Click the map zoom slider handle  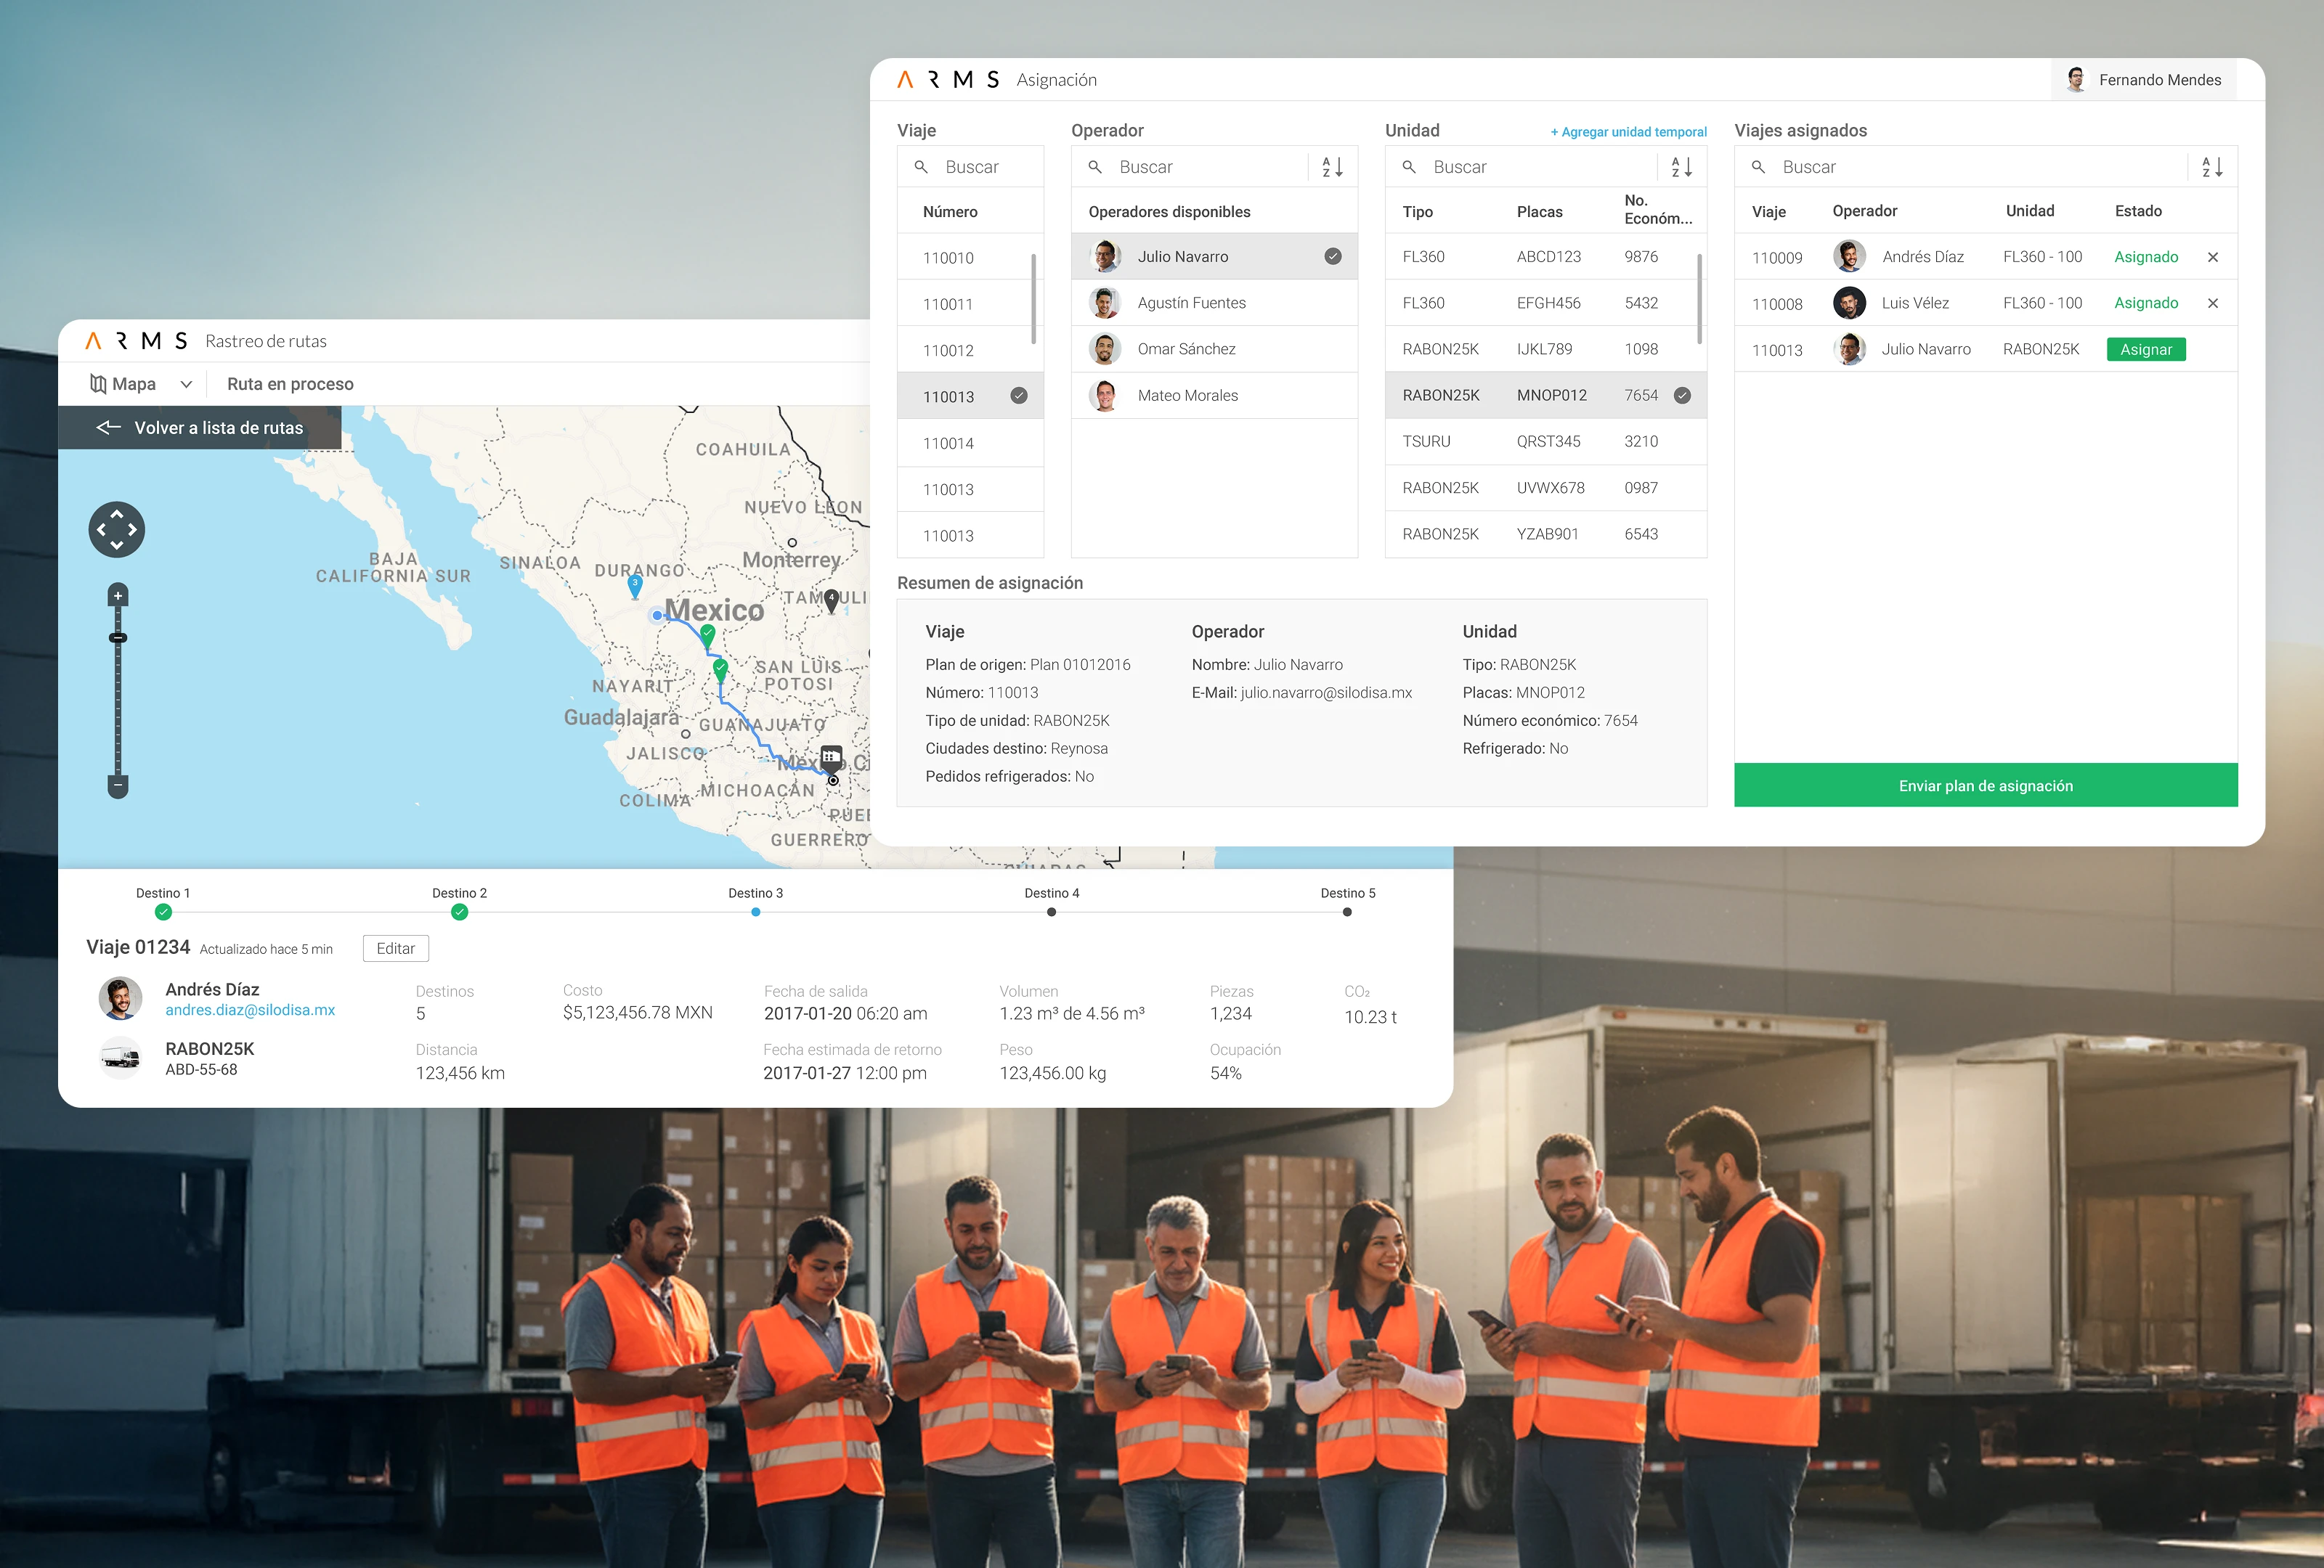click(118, 637)
